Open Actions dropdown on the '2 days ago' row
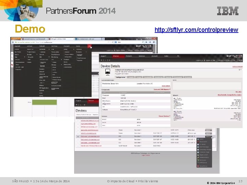This screenshot has height=185, width=247. pyautogui.click(x=209, y=130)
